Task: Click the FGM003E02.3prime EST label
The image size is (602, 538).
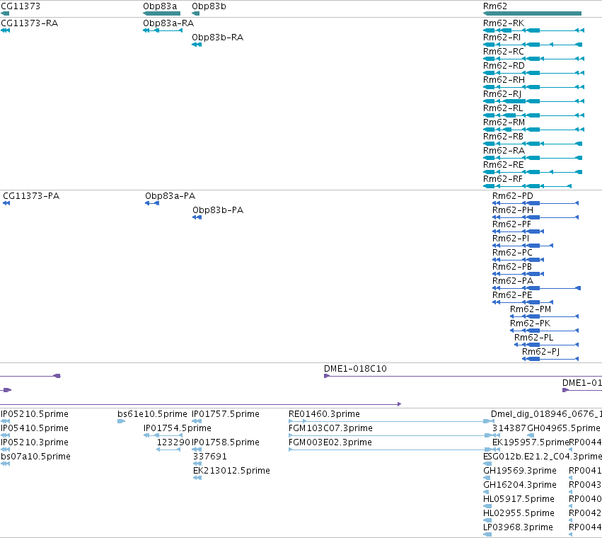Action: point(330,442)
